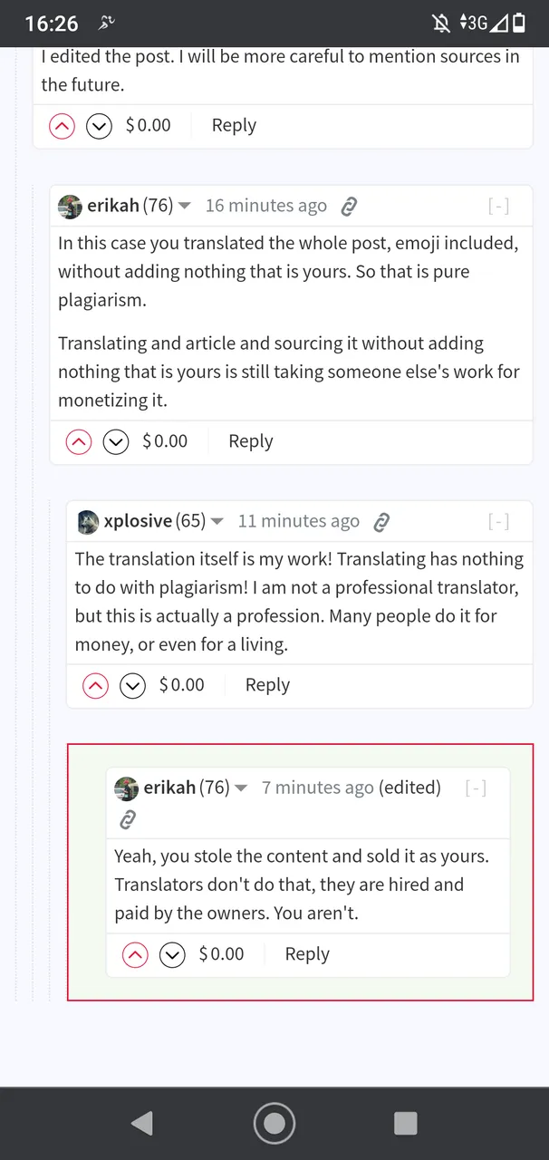
Task: Tap the Android home button
Action: pyautogui.click(x=274, y=1124)
